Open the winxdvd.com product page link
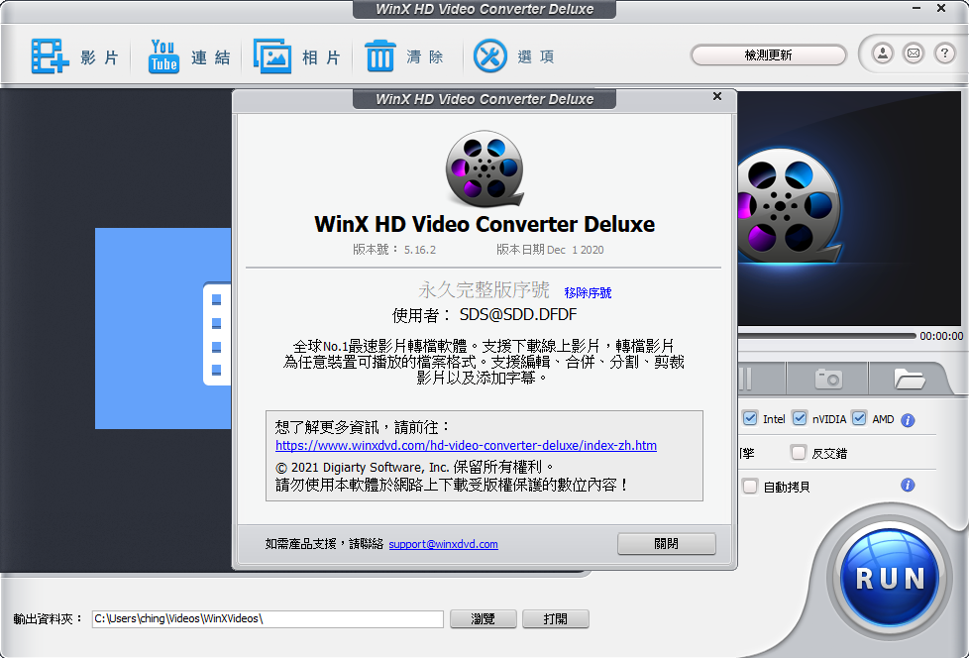The image size is (969, 658). (x=466, y=446)
